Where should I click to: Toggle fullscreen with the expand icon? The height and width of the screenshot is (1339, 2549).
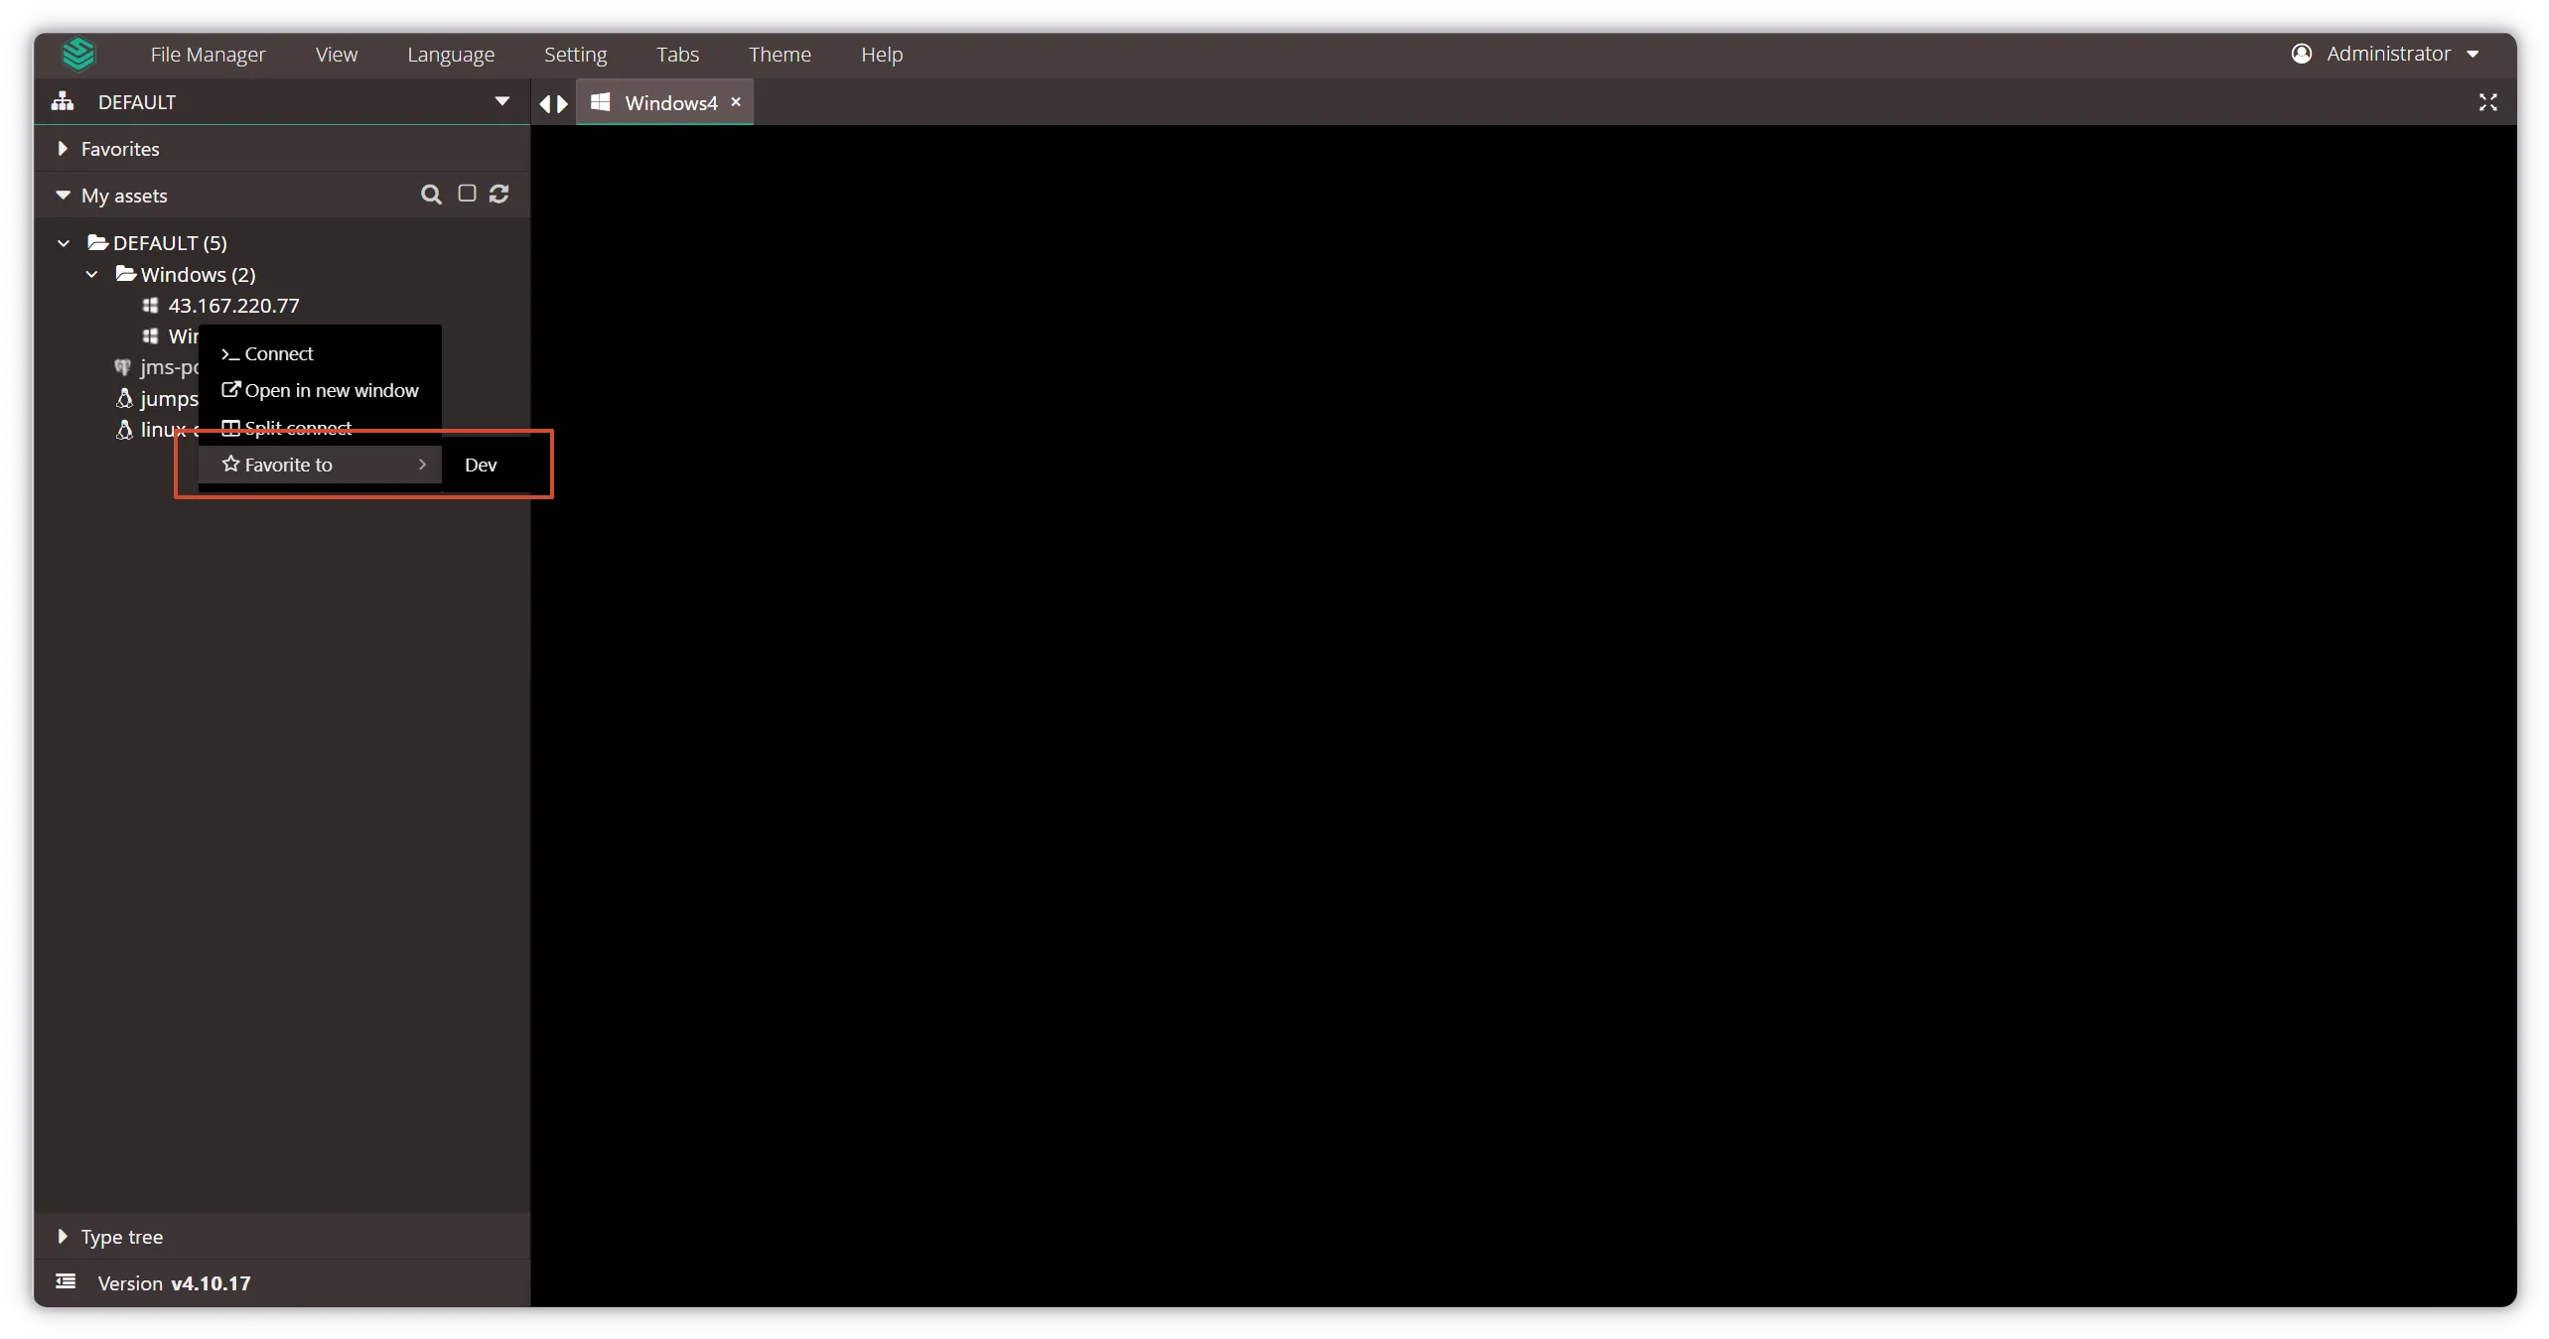(x=2487, y=102)
